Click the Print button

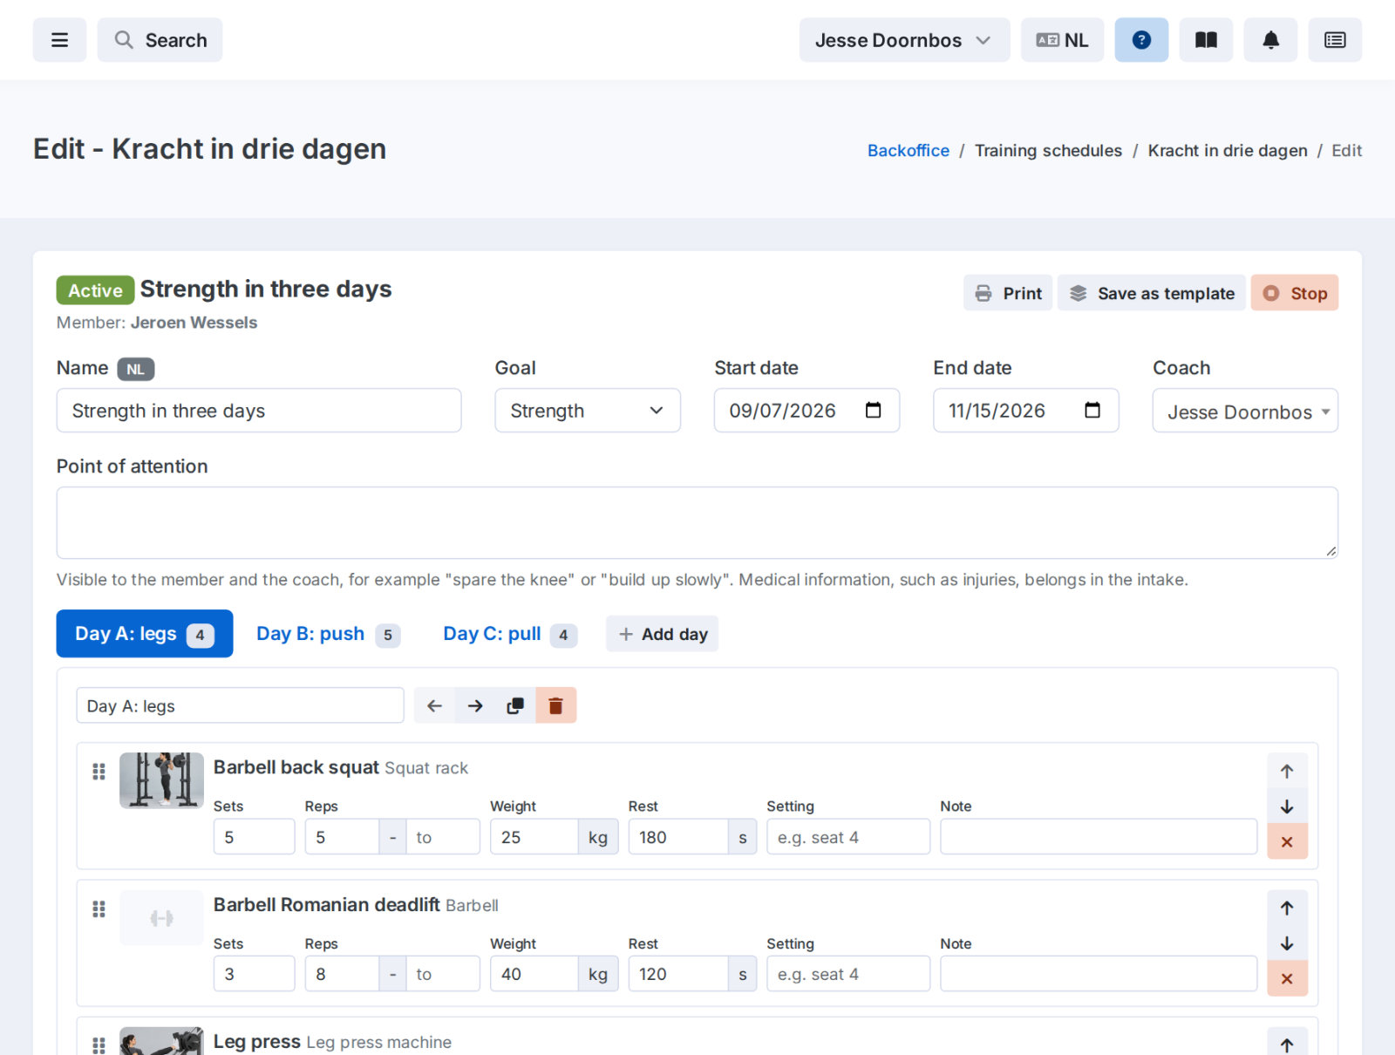click(1008, 293)
